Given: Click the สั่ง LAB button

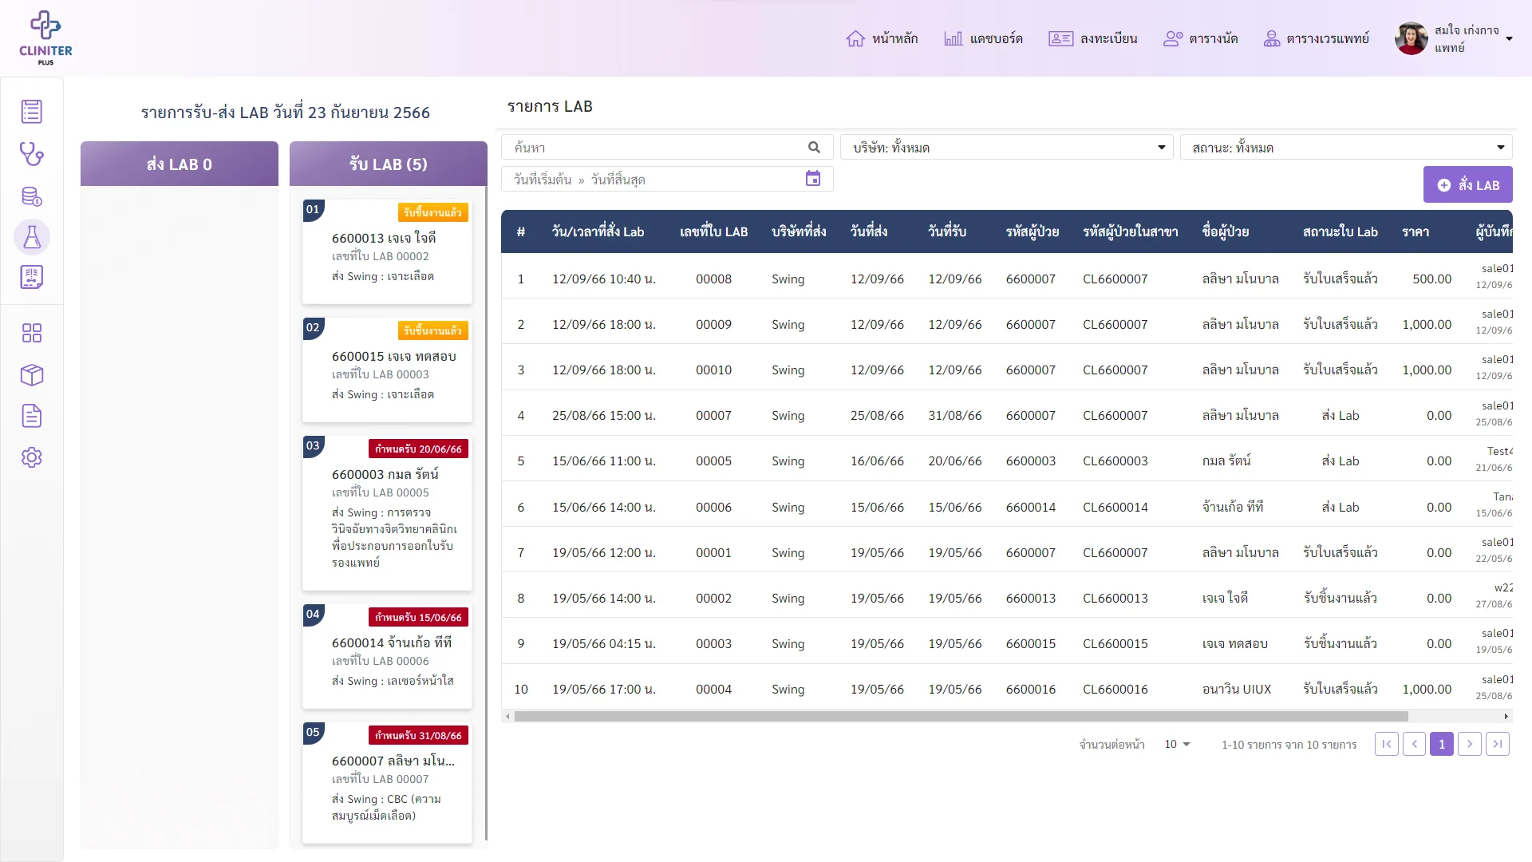Looking at the screenshot, I should tap(1468, 184).
